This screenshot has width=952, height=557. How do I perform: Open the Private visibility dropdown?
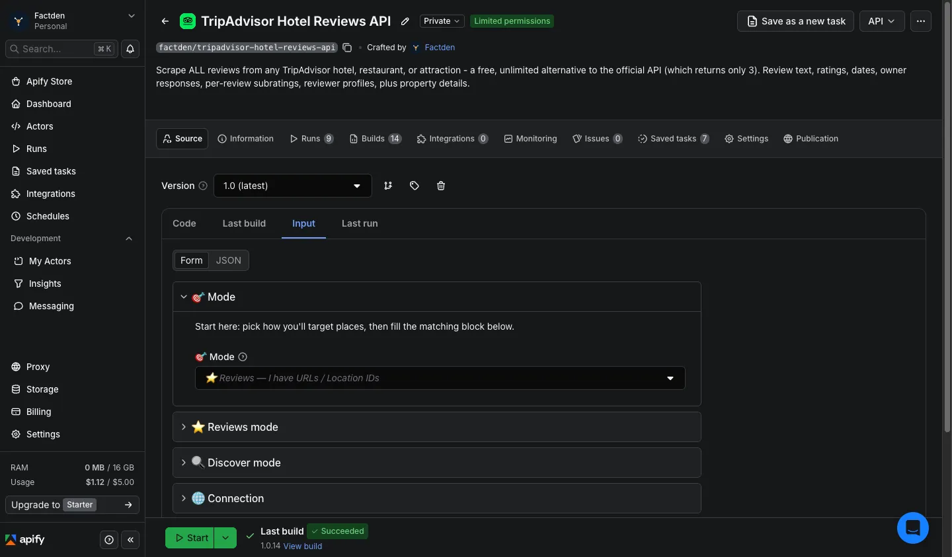(x=442, y=21)
